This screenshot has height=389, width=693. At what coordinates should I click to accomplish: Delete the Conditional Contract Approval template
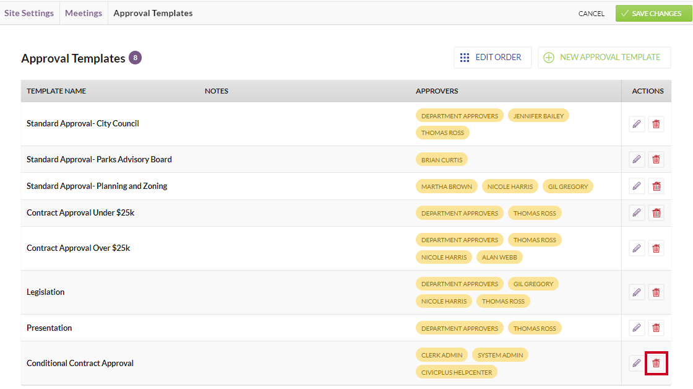[656, 364]
